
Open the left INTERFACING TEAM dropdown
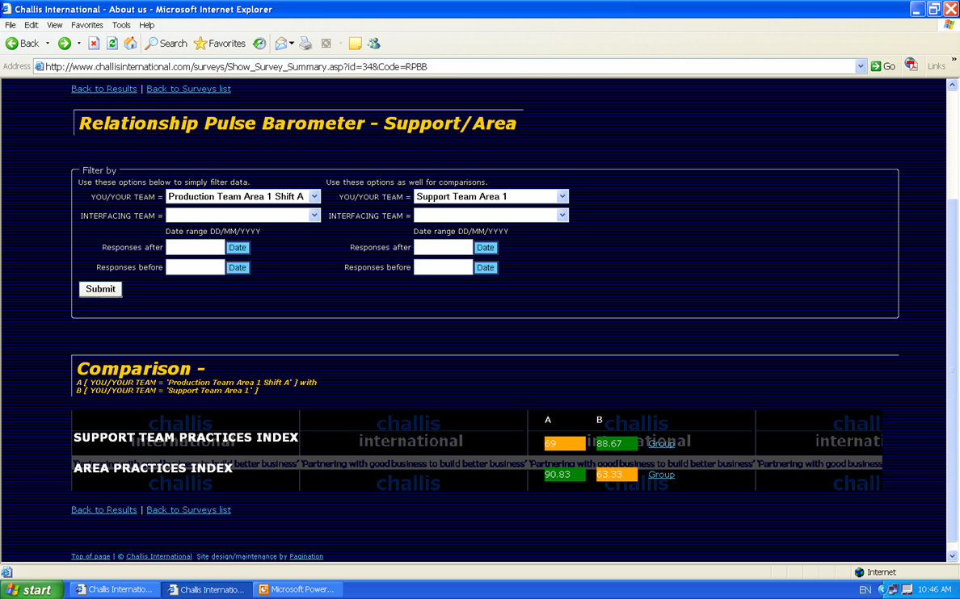tap(243, 216)
